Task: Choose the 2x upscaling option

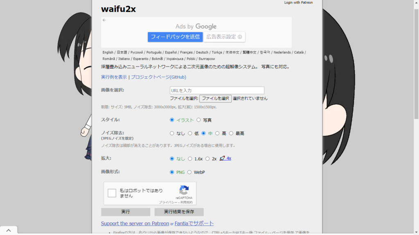Action: (x=208, y=159)
